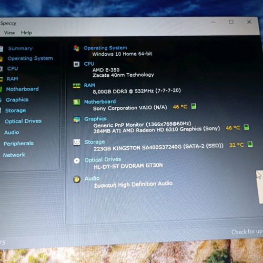The width and height of the screenshot is (263, 263).
Task: Open the Audio heading link in summary
Action: pyautogui.click(x=92, y=178)
